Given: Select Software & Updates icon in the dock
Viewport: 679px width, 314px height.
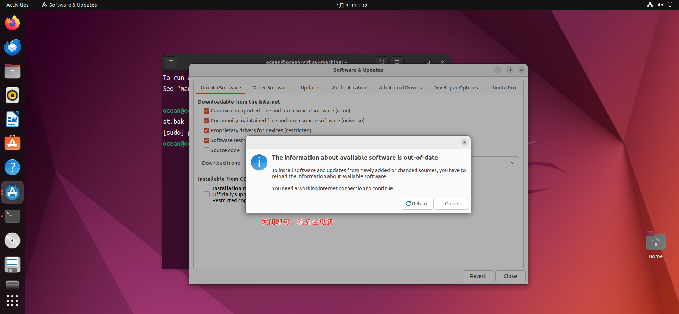Looking at the screenshot, I should pos(12,192).
